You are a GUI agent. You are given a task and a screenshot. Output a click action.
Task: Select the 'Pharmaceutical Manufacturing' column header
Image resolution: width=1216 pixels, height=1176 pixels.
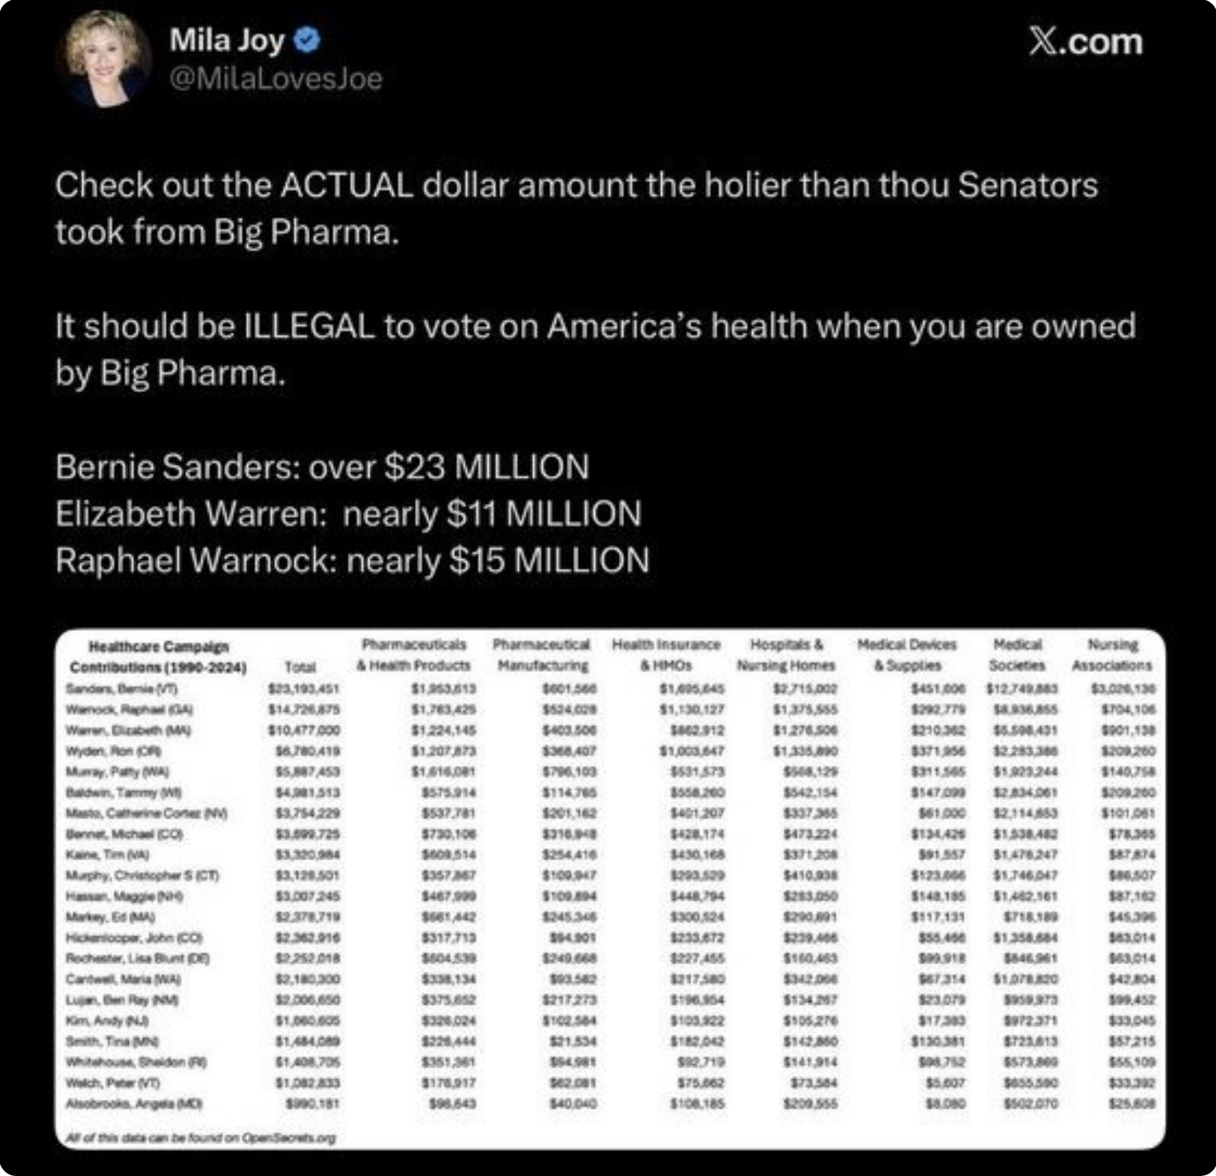coord(541,655)
